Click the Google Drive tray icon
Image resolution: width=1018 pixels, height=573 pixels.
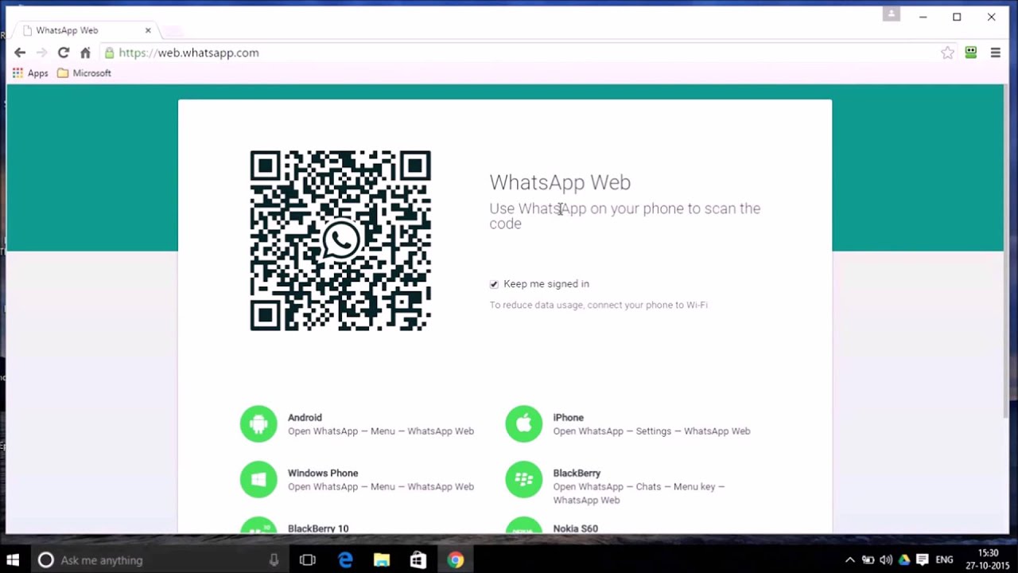click(x=904, y=560)
